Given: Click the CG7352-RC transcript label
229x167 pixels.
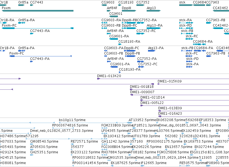Looking at the screenshot, I should click(146, 31).
